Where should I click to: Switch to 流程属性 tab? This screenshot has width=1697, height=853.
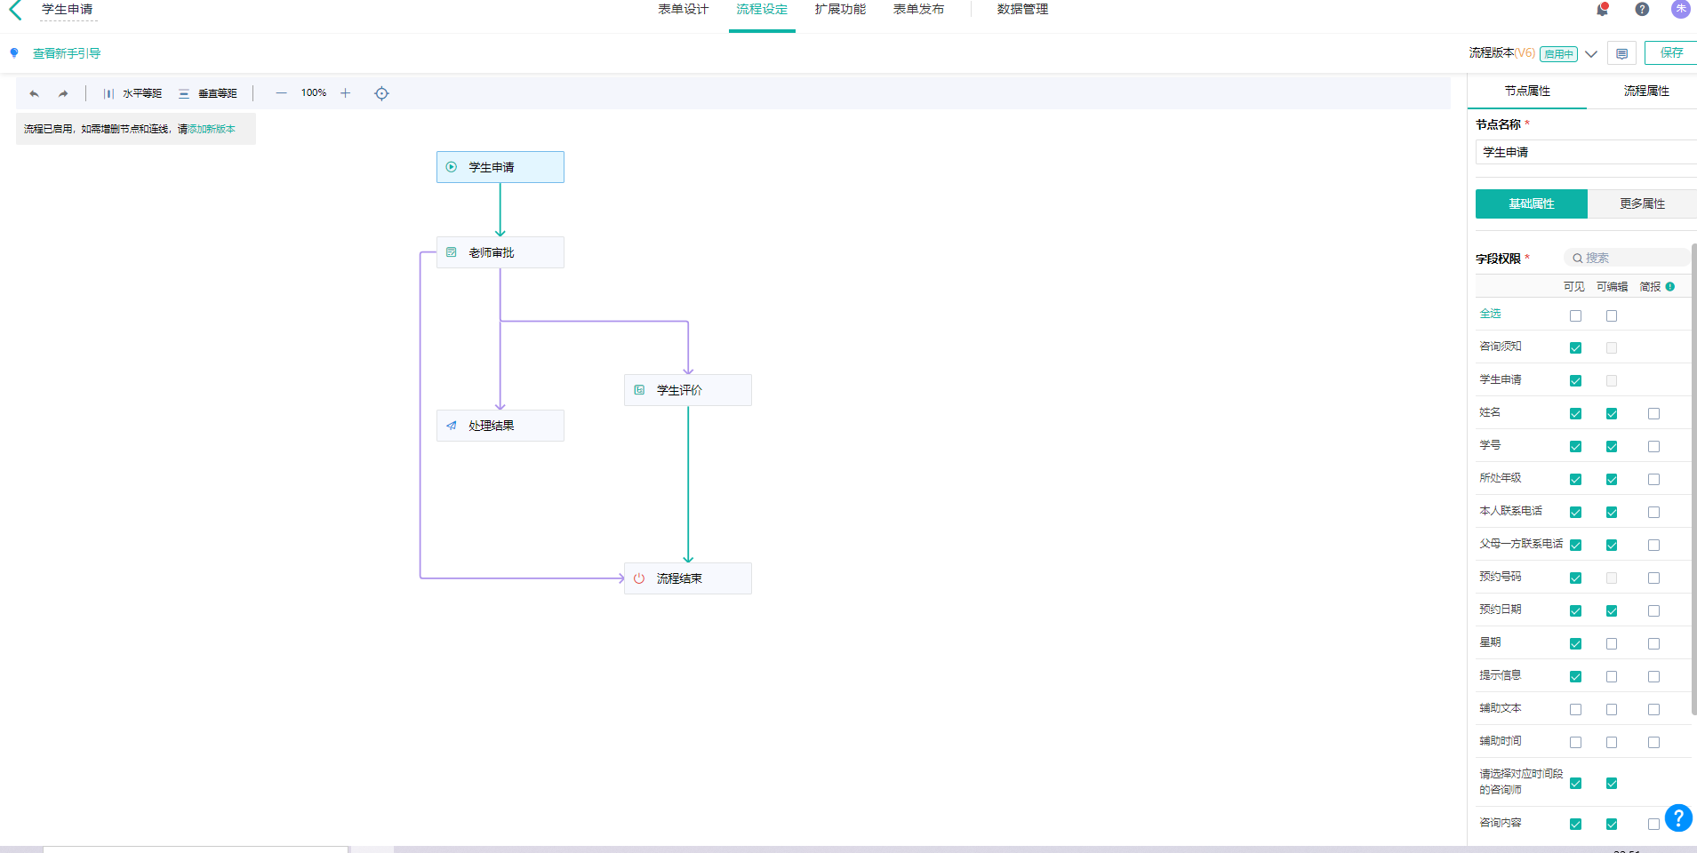(x=1645, y=91)
